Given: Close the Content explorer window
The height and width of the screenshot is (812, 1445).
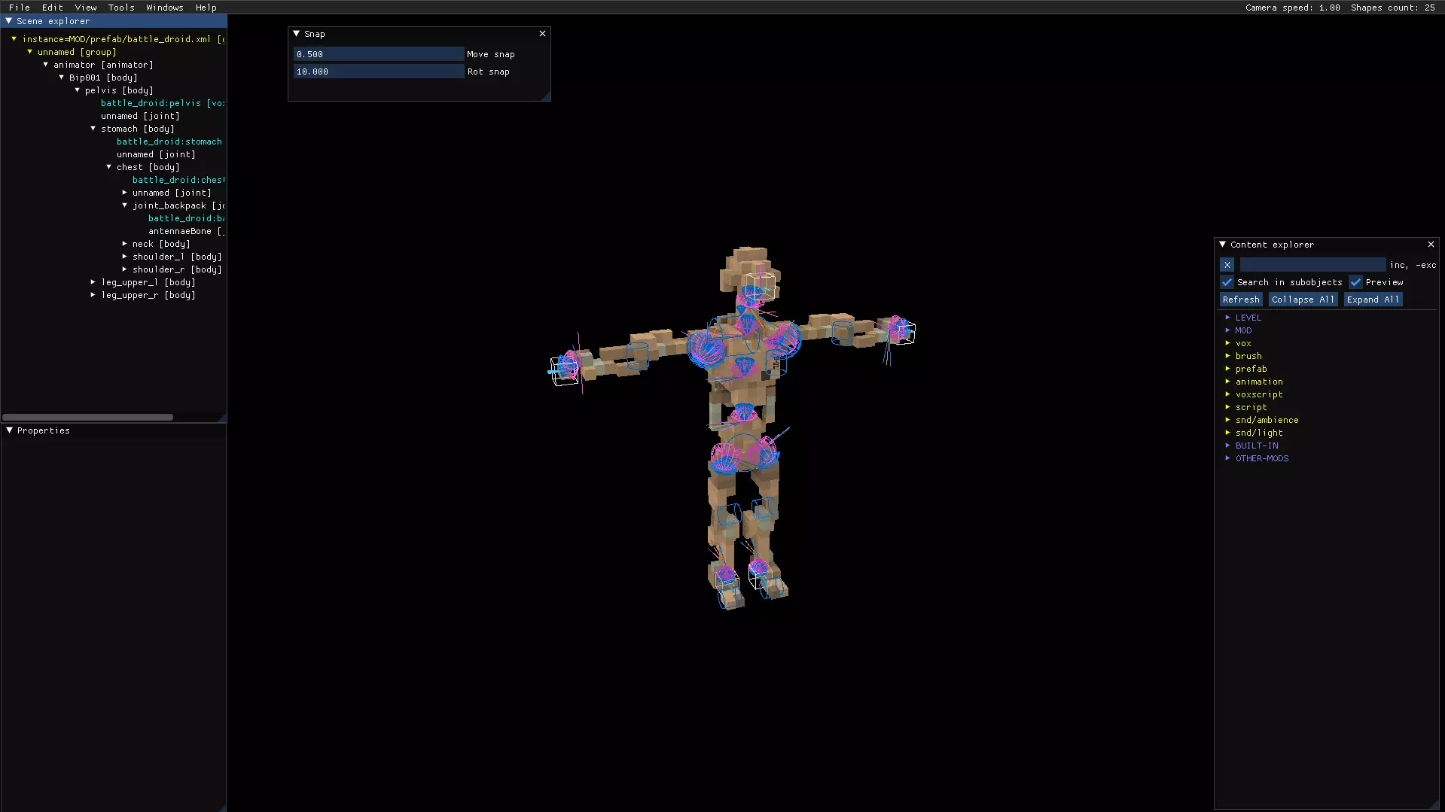Looking at the screenshot, I should pyautogui.click(x=1431, y=245).
